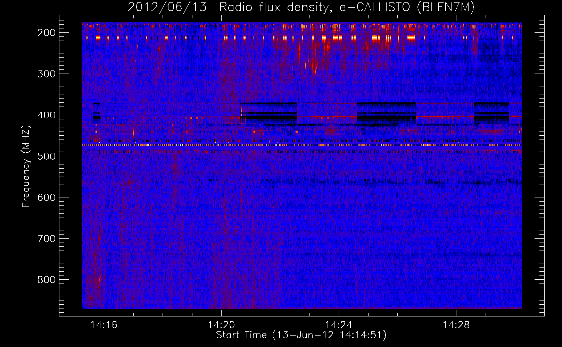This screenshot has height=347, width=562.
Task: Click the '200' frequency tick label
Action: pos(46,33)
